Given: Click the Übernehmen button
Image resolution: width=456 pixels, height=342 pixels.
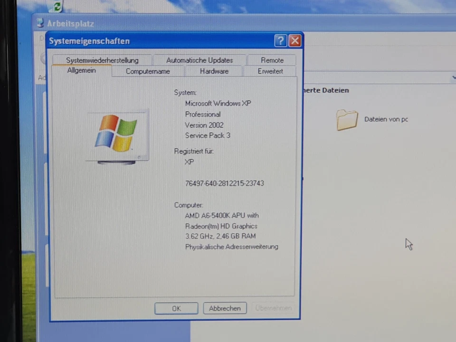Looking at the screenshot, I should point(273,308).
